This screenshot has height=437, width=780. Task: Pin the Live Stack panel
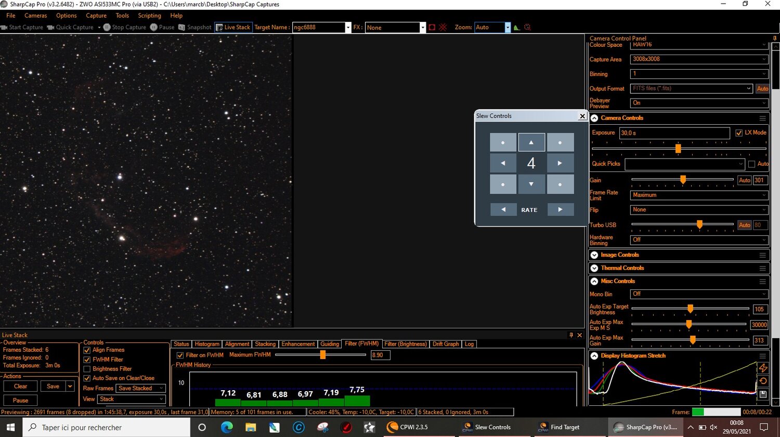pyautogui.click(x=571, y=335)
